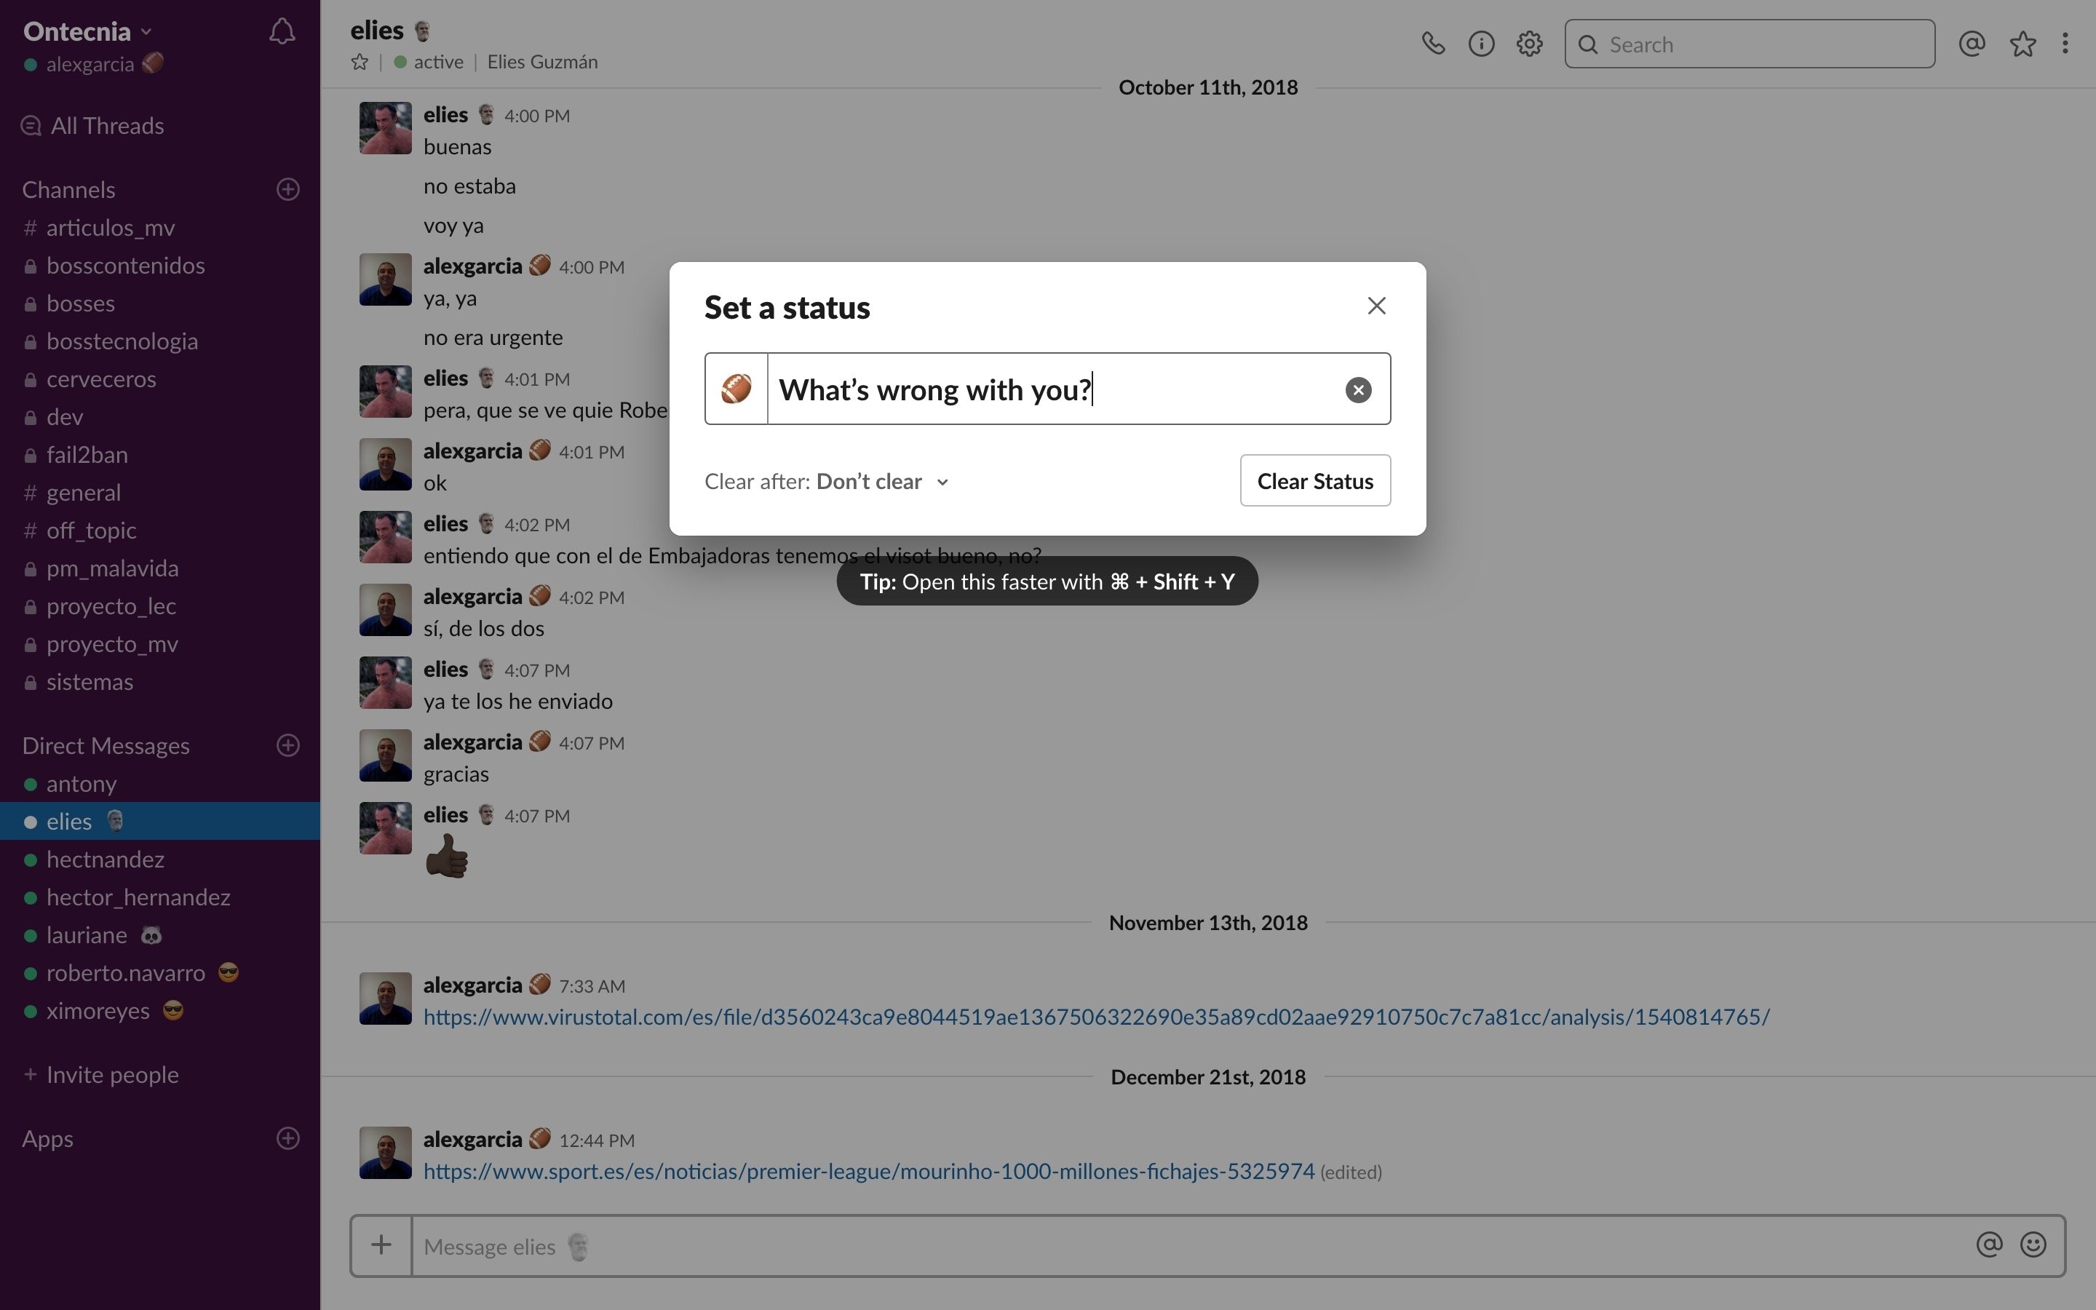Click the emoji picker icon in message box
Image resolution: width=2096 pixels, height=1310 pixels.
tap(2034, 1244)
